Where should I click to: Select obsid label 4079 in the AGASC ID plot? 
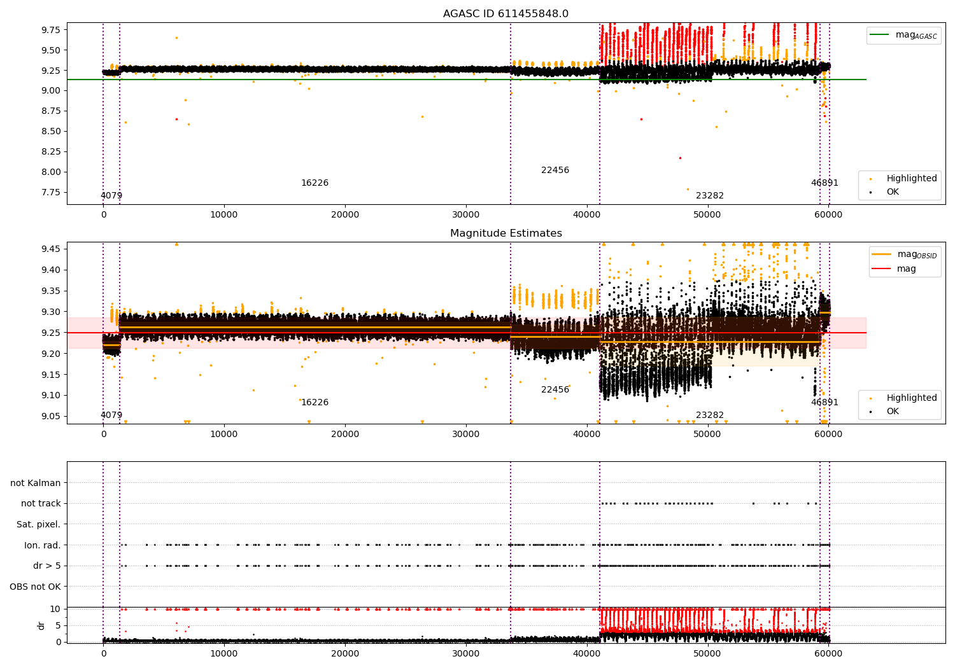click(x=111, y=196)
